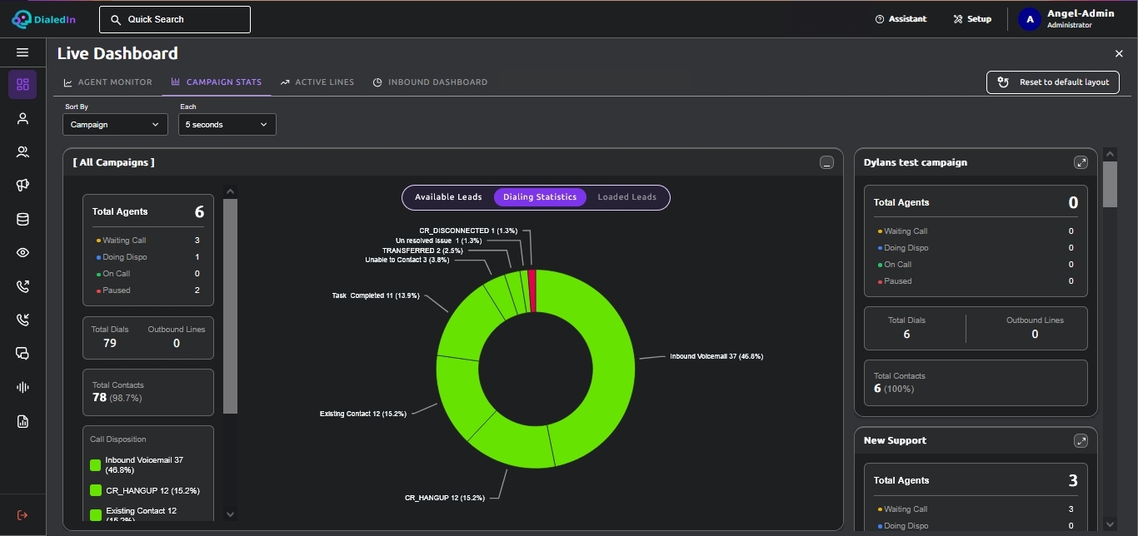The width and height of the screenshot is (1138, 536).
Task: Open the database sidebar icon
Action: point(22,220)
